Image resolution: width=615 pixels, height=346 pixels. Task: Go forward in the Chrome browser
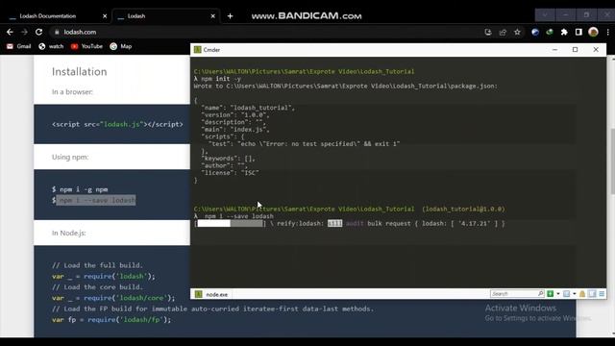pyautogui.click(x=24, y=32)
